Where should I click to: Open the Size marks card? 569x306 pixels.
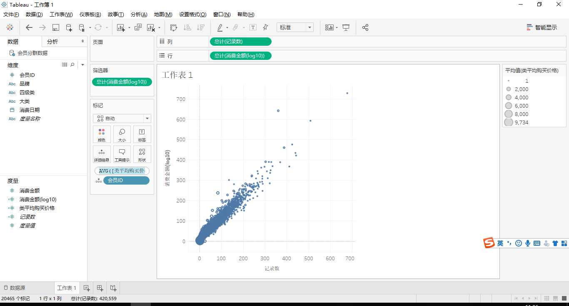122,134
